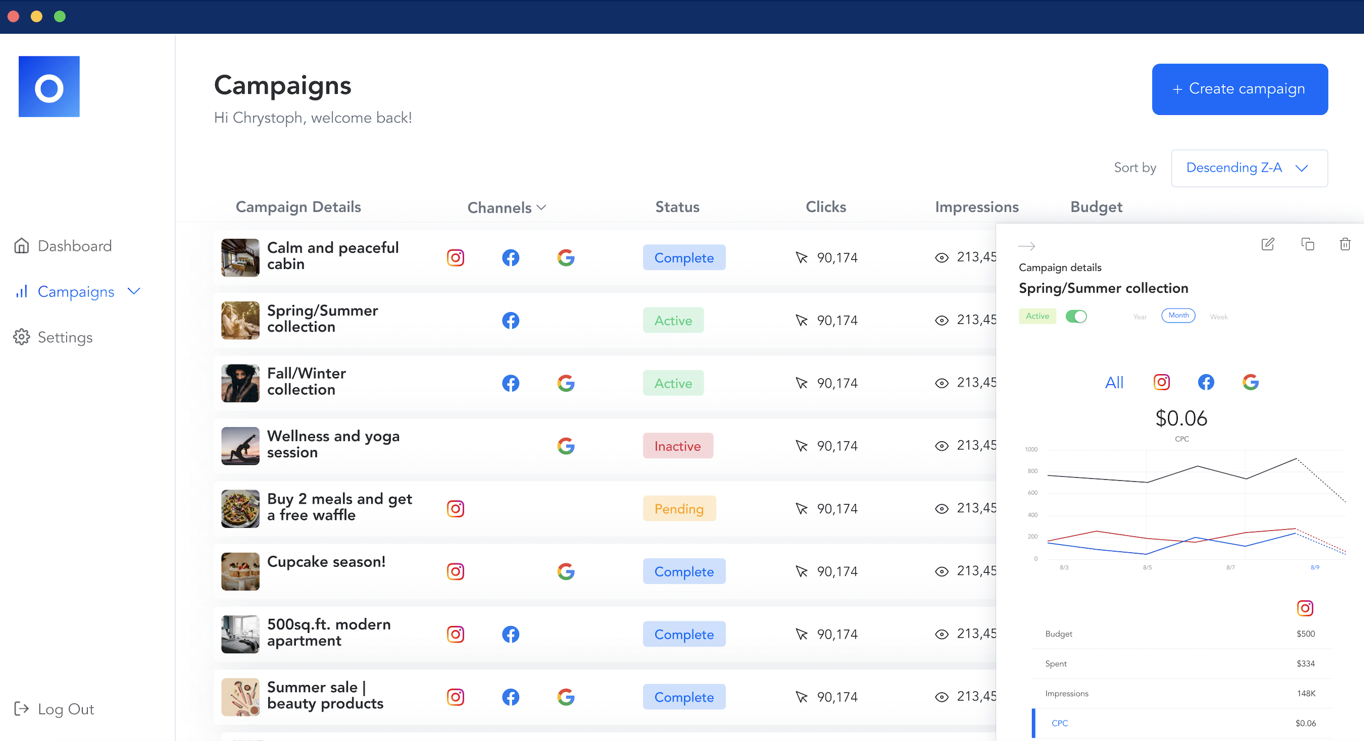
Task: Click the Clicks column header
Action: click(826, 207)
